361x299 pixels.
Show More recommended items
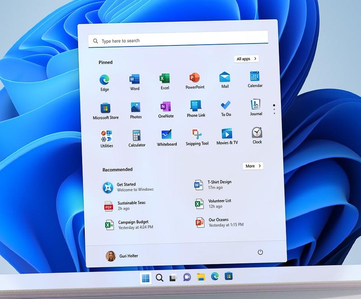point(253,166)
